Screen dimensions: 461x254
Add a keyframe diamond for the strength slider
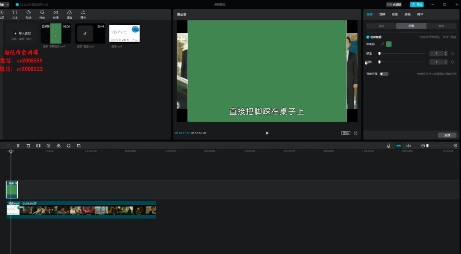click(x=453, y=53)
